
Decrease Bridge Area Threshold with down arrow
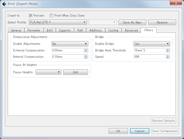168,51
